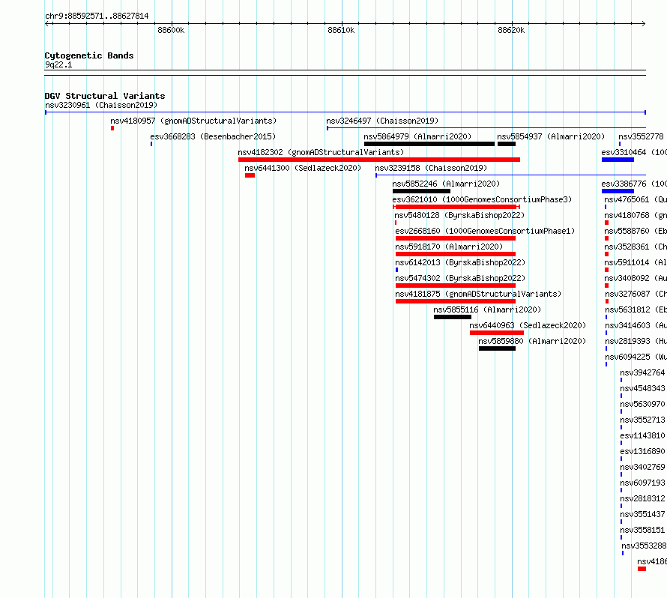
Task: Select the nsv5864979 (Almarri2020) label
Action: pyautogui.click(x=417, y=136)
